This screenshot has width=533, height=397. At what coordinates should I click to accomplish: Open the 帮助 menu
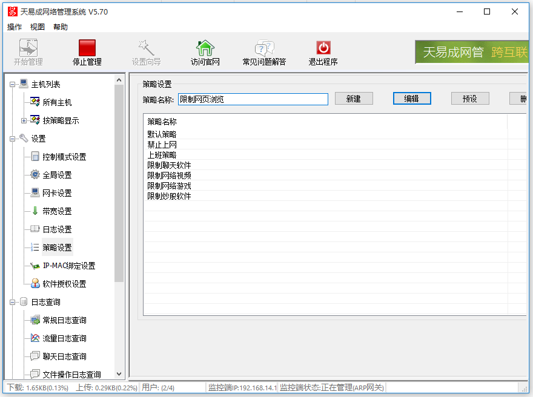click(x=61, y=27)
